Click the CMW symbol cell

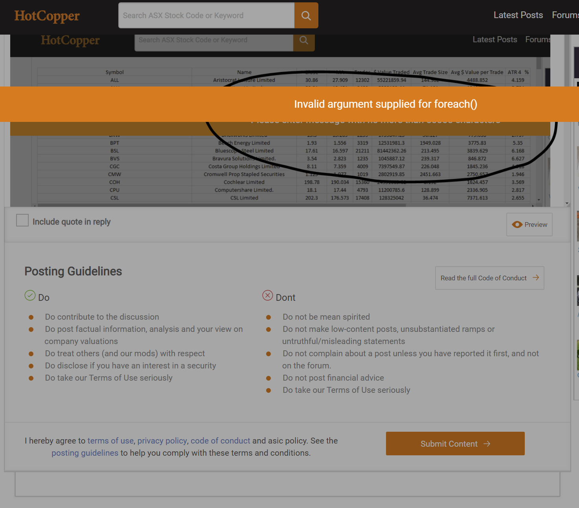tap(114, 174)
